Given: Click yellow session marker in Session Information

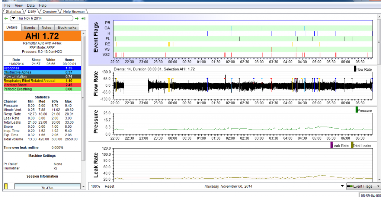Looking at the screenshot, I should tap(6, 186).
